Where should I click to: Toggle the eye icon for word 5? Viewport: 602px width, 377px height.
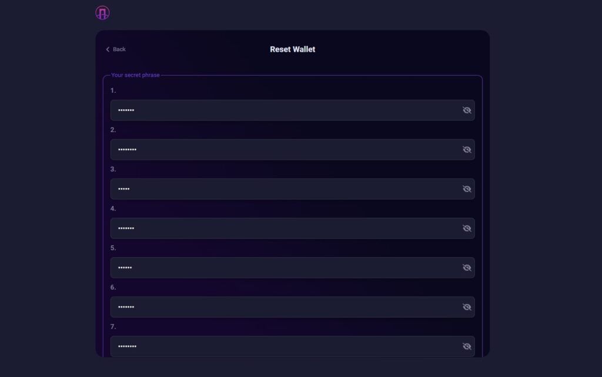(x=467, y=268)
